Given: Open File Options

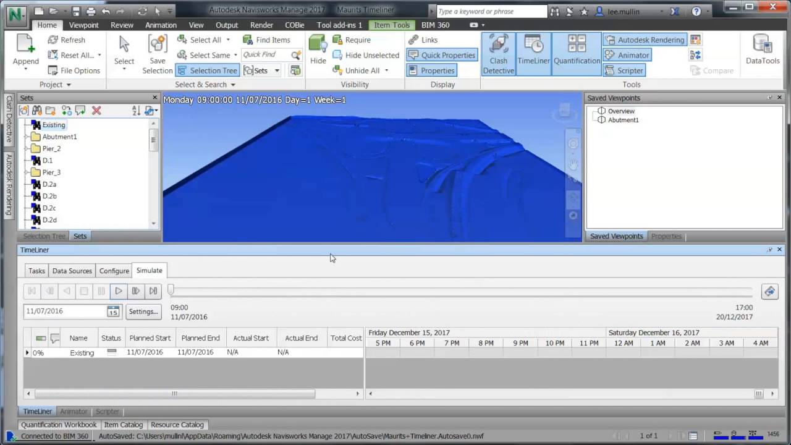Looking at the screenshot, I should 74,70.
